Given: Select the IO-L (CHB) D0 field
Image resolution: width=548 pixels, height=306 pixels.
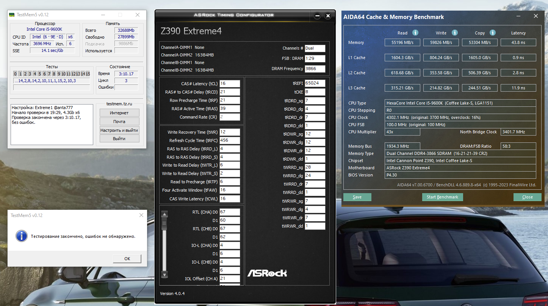Looking at the screenshot, I should (230, 262).
